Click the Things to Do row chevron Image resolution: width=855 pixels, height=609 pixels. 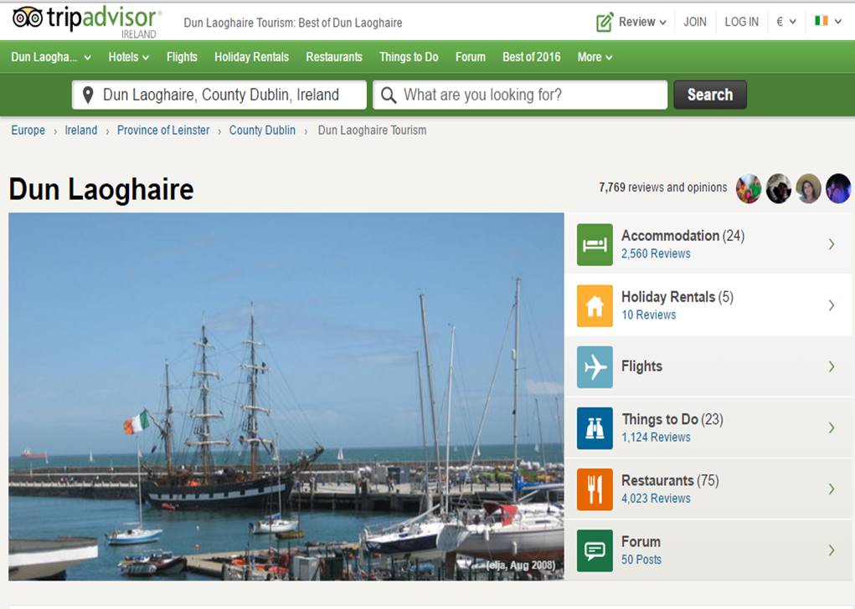point(832,427)
